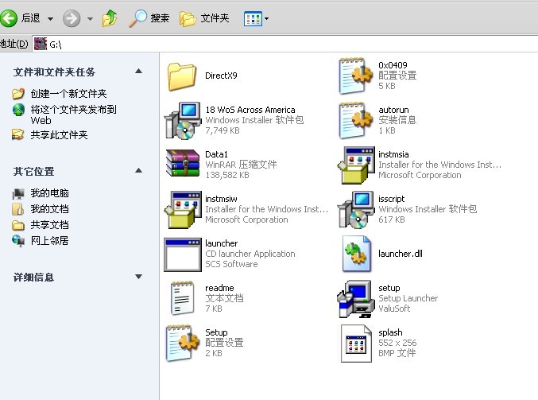Click the file name text 'autorun'
538x400 pixels.
click(393, 110)
